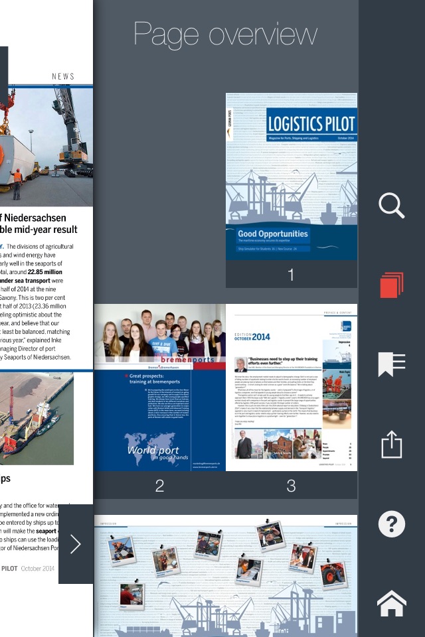Collapse overview with right chevron arrow

coord(76,544)
